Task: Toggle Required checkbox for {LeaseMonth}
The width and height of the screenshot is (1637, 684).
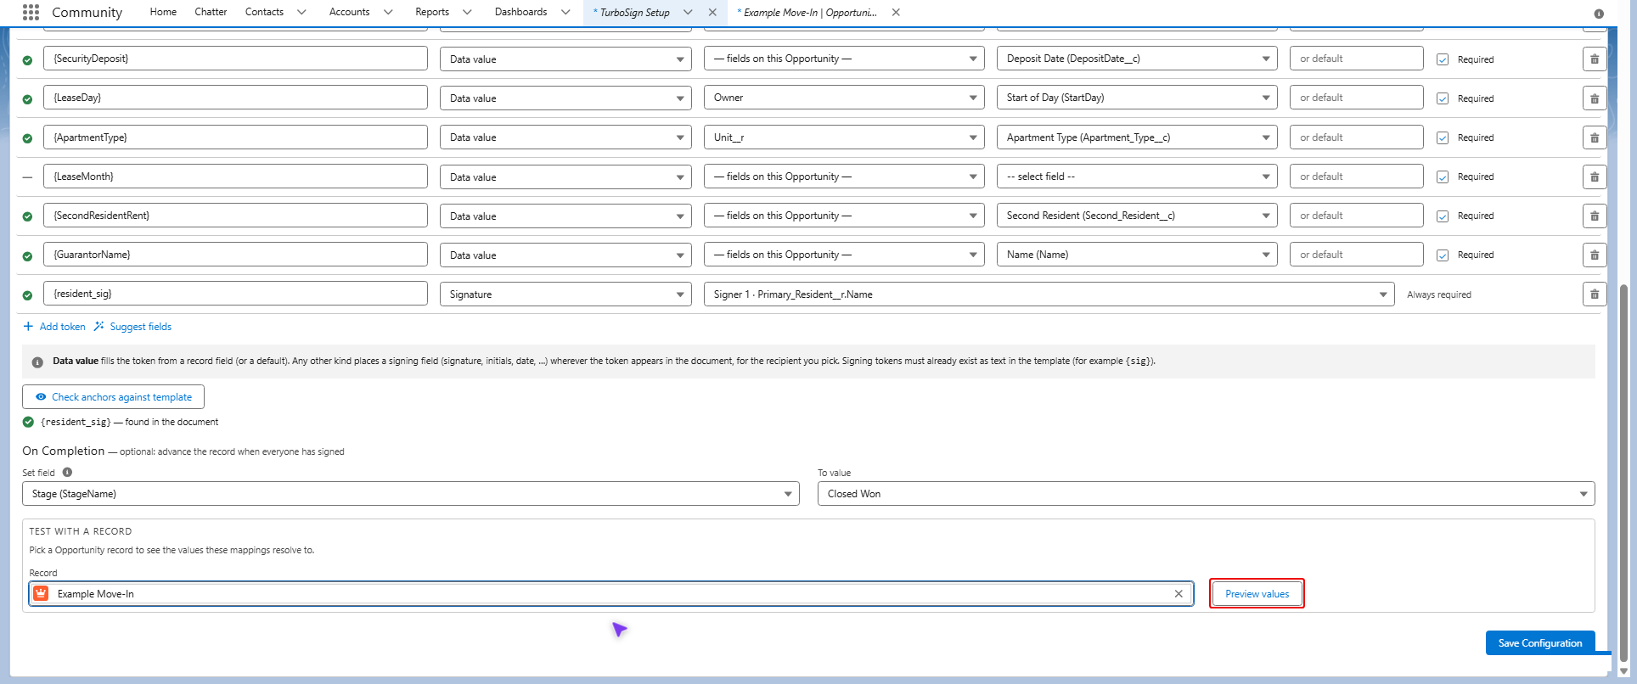Action: [x=1443, y=177]
